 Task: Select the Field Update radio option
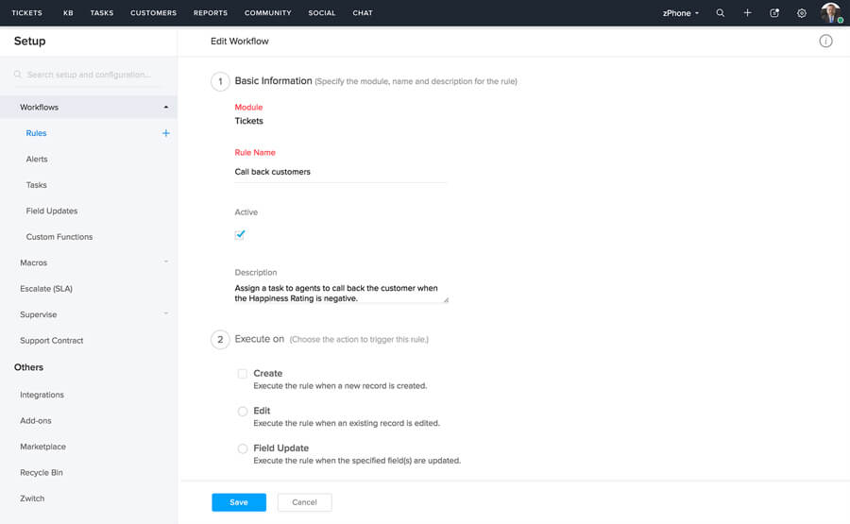pyautogui.click(x=243, y=448)
